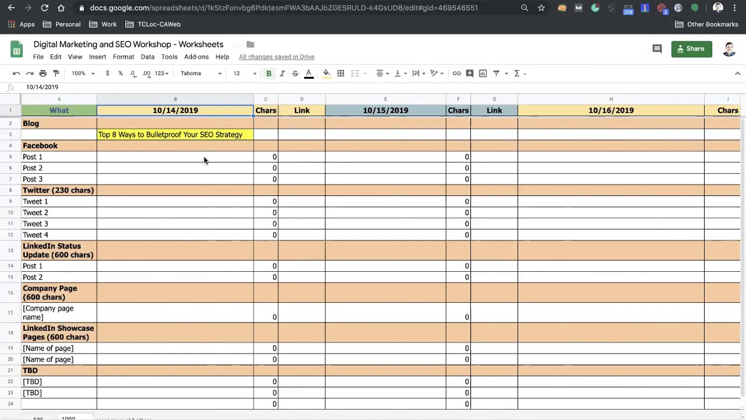The height and width of the screenshot is (420, 746).
Task: Toggle strikethrough formatting
Action: point(295,73)
